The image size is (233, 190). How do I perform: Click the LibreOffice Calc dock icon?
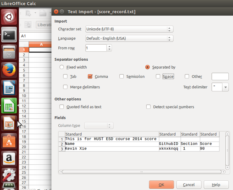pos(9,106)
